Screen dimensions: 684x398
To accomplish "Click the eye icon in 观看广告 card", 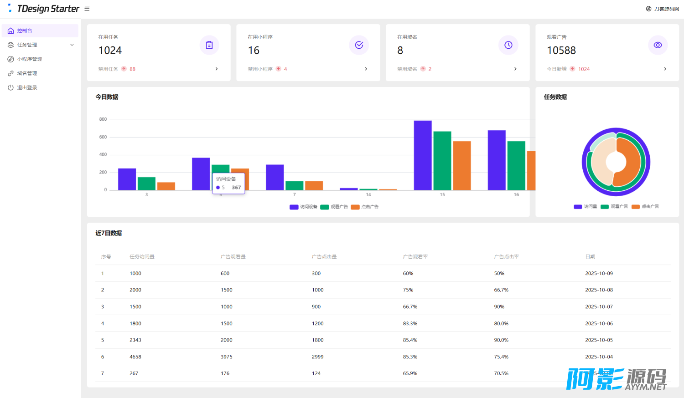I will pyautogui.click(x=658, y=45).
